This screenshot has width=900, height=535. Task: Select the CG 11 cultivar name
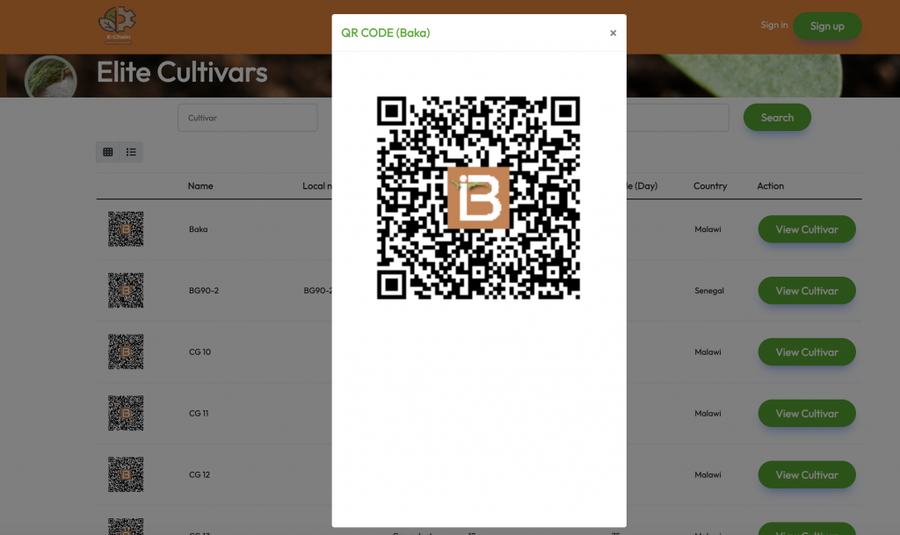[x=199, y=414]
